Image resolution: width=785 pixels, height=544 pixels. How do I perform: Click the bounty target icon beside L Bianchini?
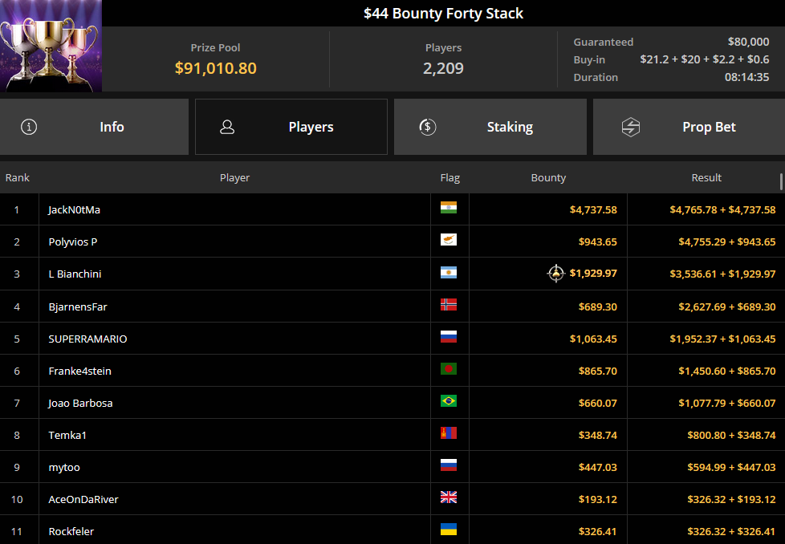coord(555,274)
